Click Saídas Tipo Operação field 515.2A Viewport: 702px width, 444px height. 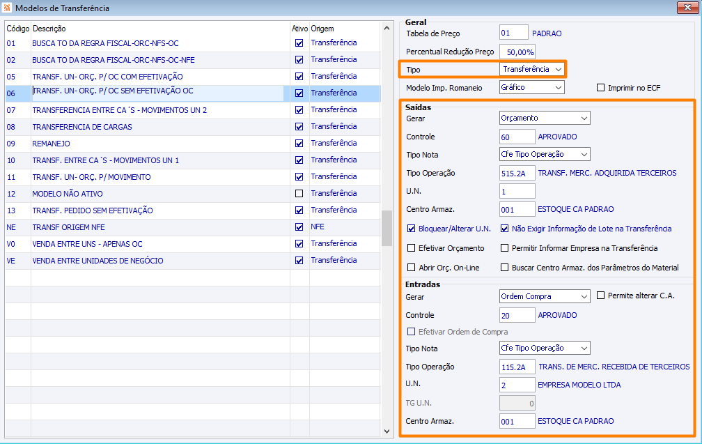(x=517, y=173)
